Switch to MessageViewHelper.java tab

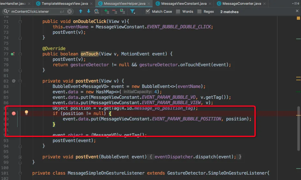point(124,4)
